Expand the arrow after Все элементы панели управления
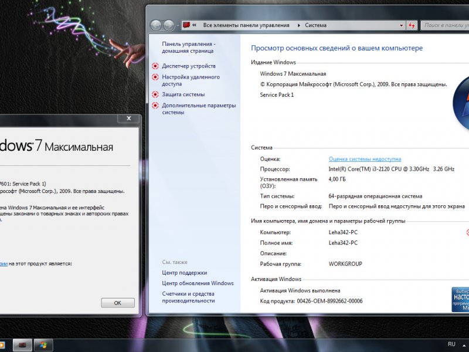 point(298,25)
